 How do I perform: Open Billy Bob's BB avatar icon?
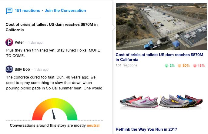pos(9,69)
